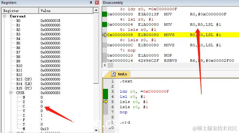Image resolution: width=239 pixels, height=133 pixels.
Task: Click the Register column header
Action: click(x=20, y=11)
